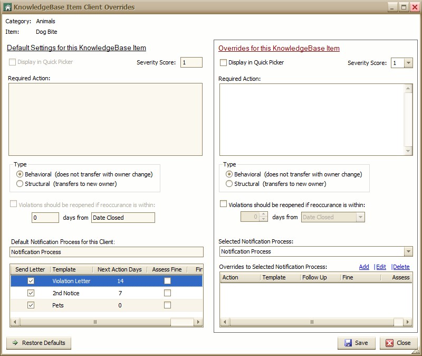Click Assess Fine column header in defaults table
This screenshot has height=356, width=422.
[167, 269]
